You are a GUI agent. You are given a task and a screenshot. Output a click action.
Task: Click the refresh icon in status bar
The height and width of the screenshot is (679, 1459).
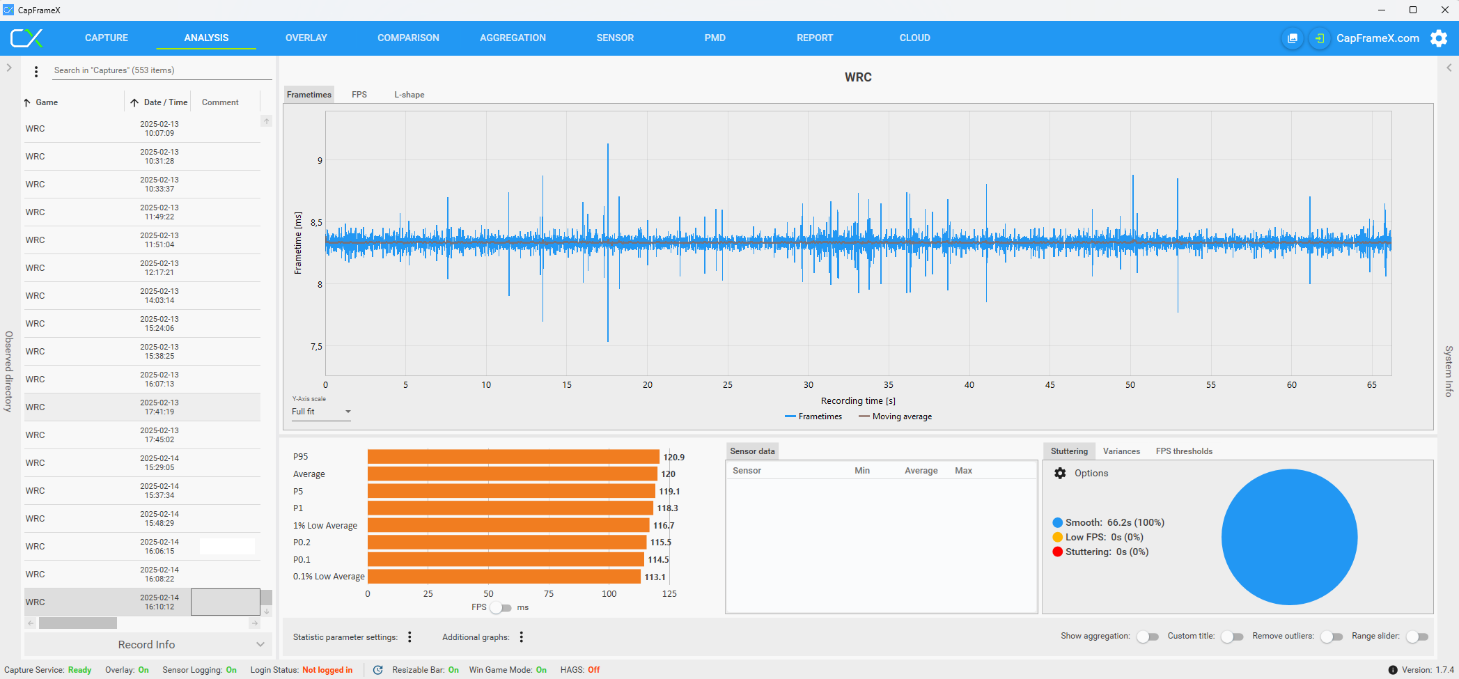click(x=377, y=670)
